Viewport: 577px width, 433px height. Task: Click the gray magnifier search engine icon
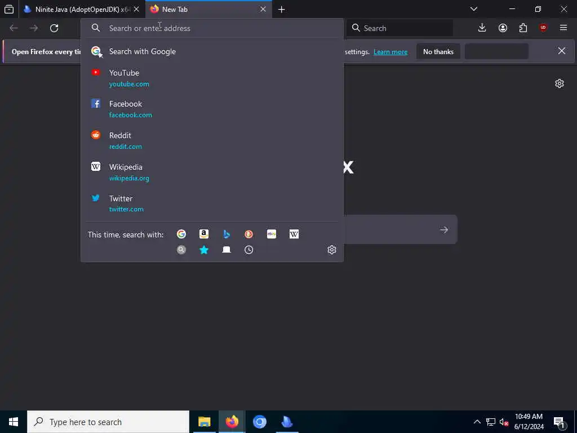(181, 250)
